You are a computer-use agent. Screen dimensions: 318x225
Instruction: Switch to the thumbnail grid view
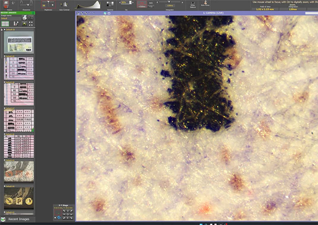pyautogui.click(x=5, y=24)
